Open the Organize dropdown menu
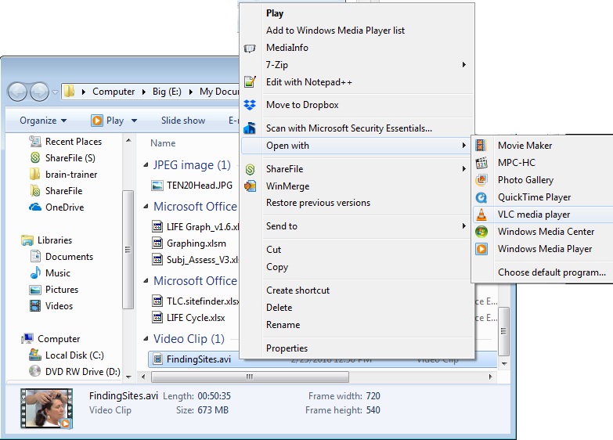Screen dimensions: 613x440 coord(43,121)
